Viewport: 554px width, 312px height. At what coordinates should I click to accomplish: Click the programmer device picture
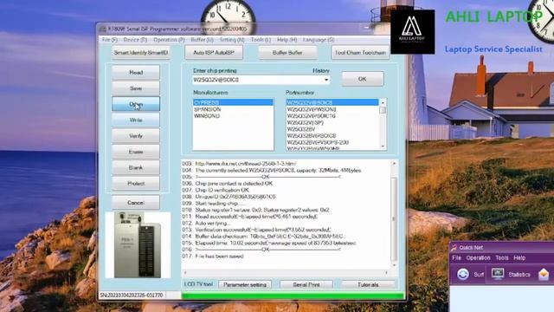tap(138, 244)
